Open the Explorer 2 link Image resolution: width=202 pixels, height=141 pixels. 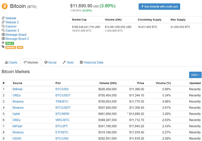12,30
